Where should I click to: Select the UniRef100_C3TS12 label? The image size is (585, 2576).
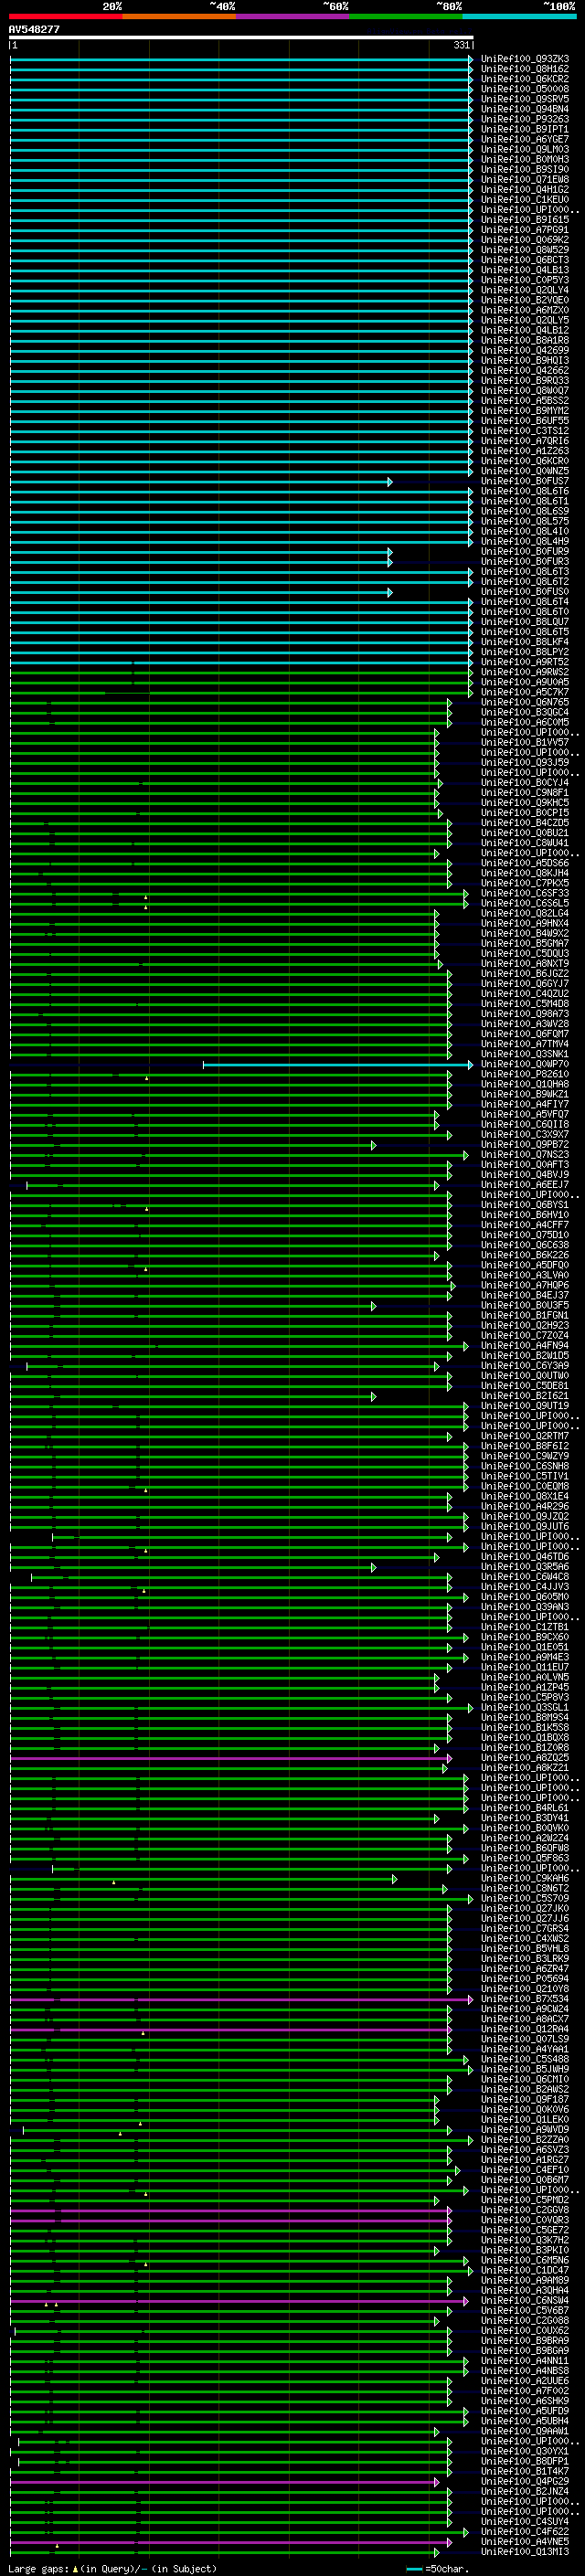pos(525,431)
